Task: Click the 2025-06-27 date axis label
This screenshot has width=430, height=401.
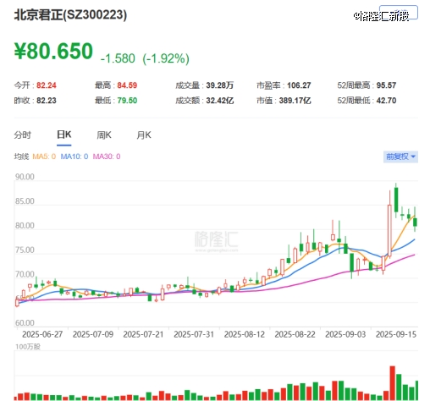Action: pyautogui.click(x=42, y=334)
